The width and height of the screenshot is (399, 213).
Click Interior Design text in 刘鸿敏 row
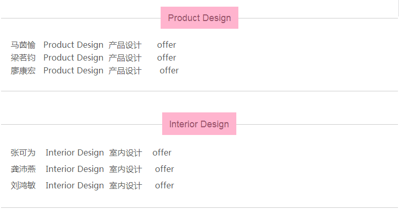tap(75, 186)
